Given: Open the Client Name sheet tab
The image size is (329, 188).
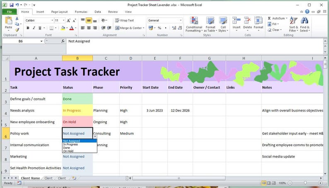Looking at the screenshot, I should pos(30,178).
